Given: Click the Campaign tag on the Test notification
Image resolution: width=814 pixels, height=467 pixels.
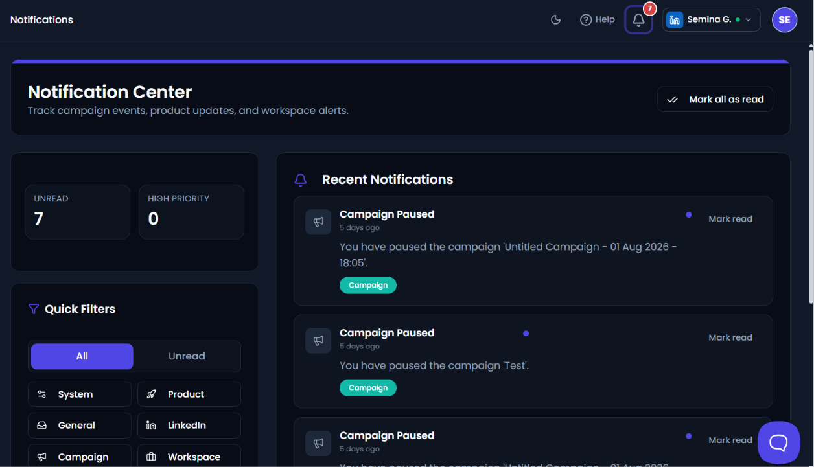Looking at the screenshot, I should pos(368,388).
